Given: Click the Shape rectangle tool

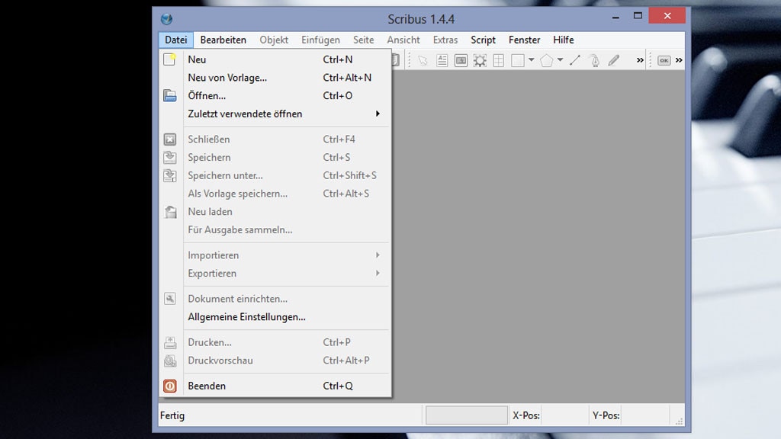Looking at the screenshot, I should pos(518,61).
